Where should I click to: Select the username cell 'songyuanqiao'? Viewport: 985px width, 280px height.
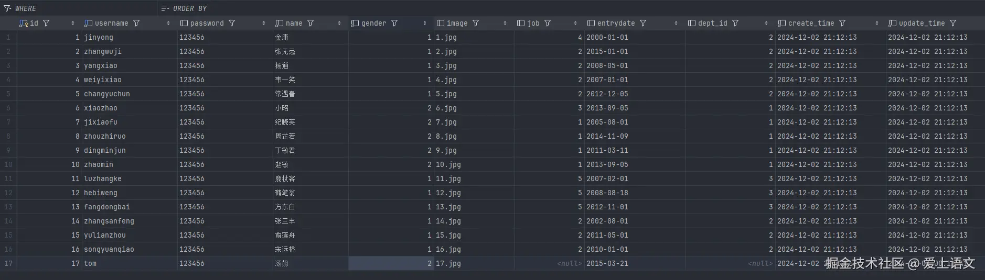point(130,249)
